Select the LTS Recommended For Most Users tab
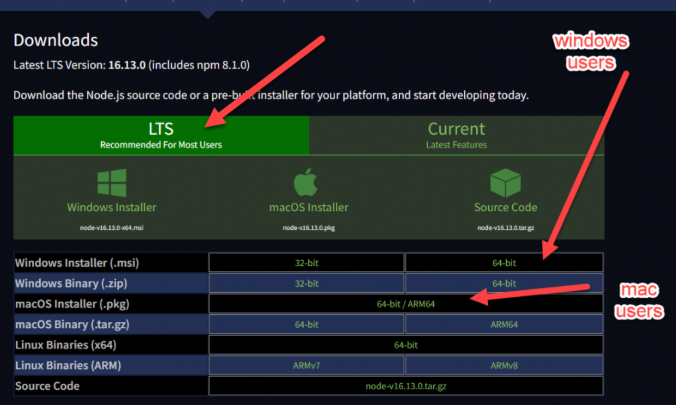This screenshot has width=676, height=405. [161, 135]
